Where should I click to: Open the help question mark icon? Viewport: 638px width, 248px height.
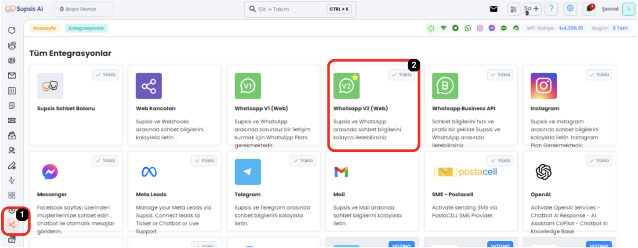(x=551, y=9)
